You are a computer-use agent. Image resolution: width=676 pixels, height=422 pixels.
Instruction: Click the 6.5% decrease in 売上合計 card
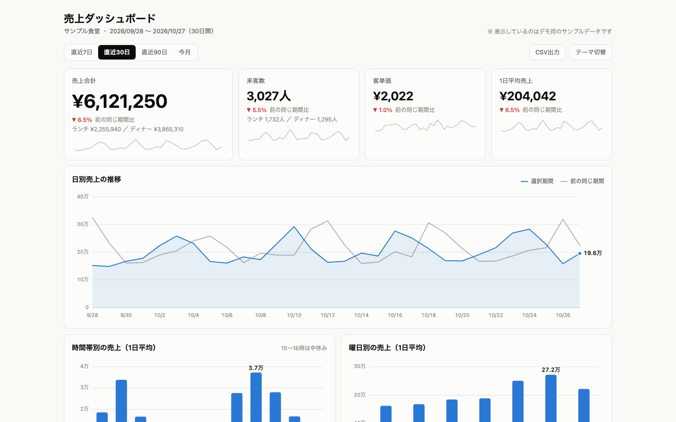tap(82, 120)
